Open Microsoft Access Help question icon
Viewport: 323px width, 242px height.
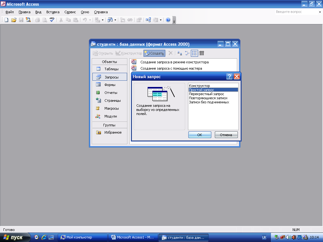(168, 20)
